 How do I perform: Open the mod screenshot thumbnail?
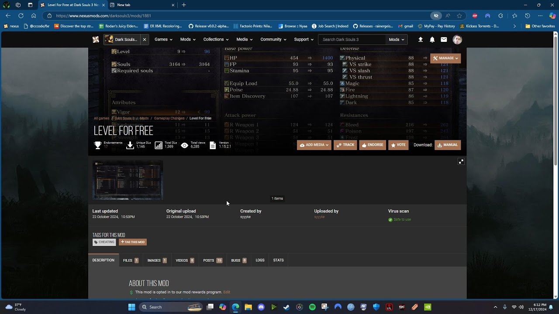pyautogui.click(x=128, y=180)
